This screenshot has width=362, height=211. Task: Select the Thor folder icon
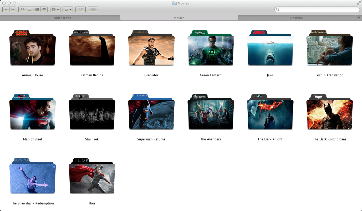[92, 176]
